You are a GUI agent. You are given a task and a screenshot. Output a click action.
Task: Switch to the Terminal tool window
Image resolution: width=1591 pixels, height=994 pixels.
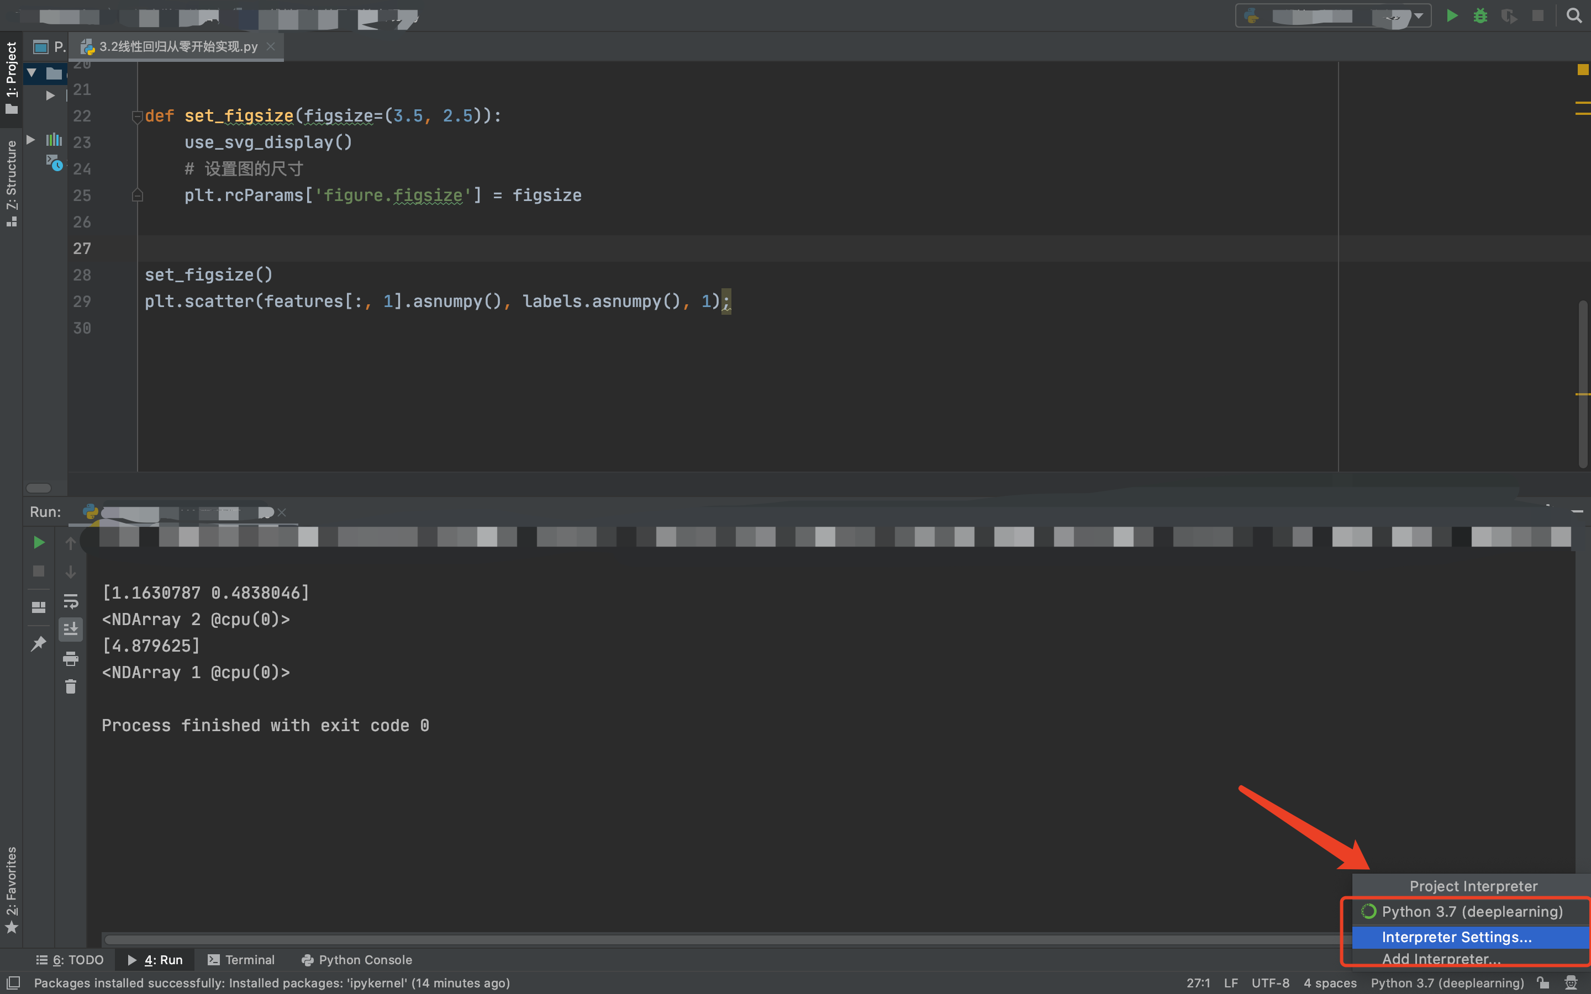tap(241, 960)
